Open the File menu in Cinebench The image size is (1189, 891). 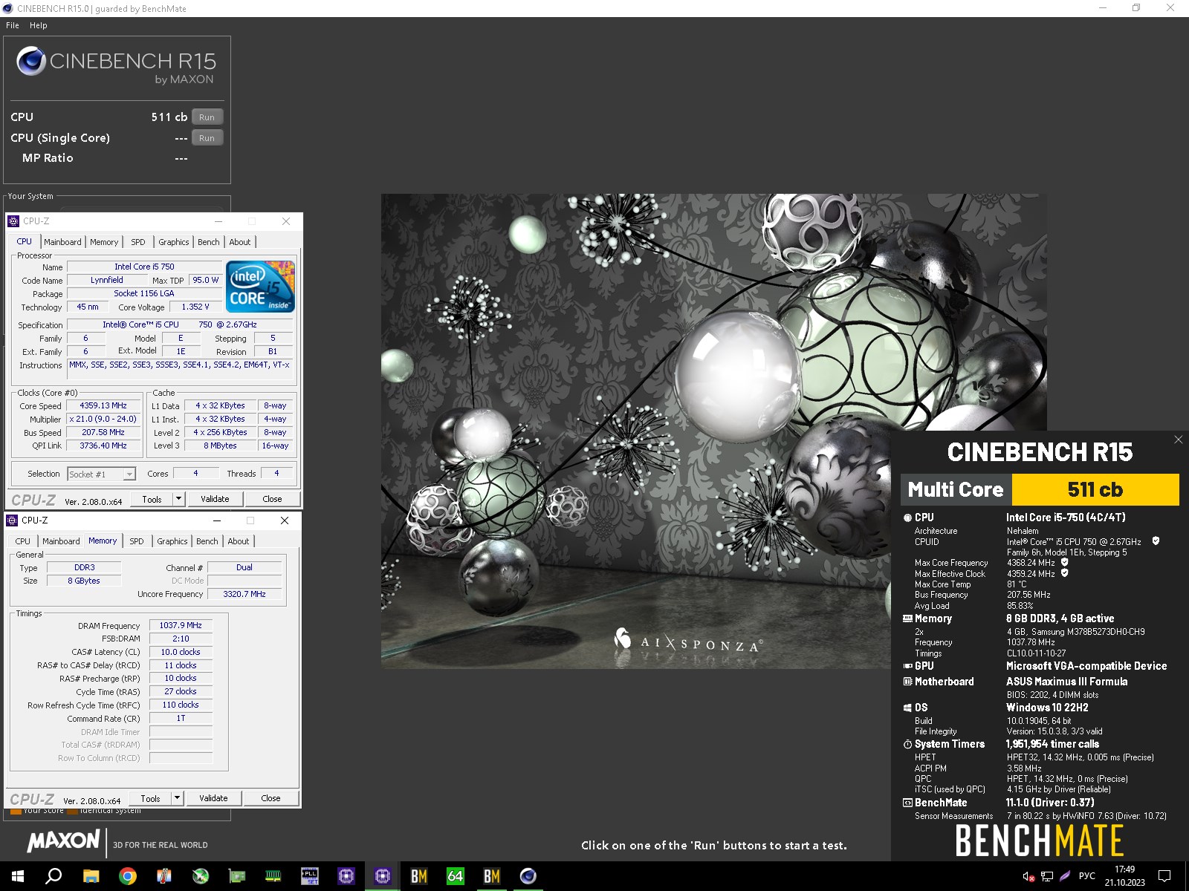point(13,25)
